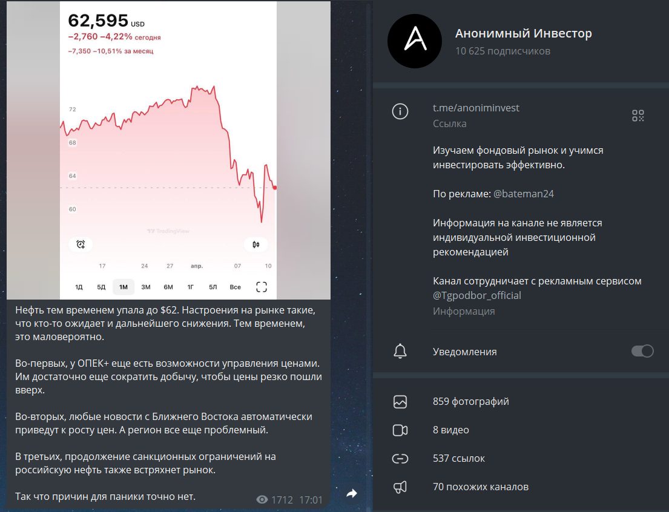
Task: Toggle the Уведомления notifications switch
Action: (x=642, y=351)
